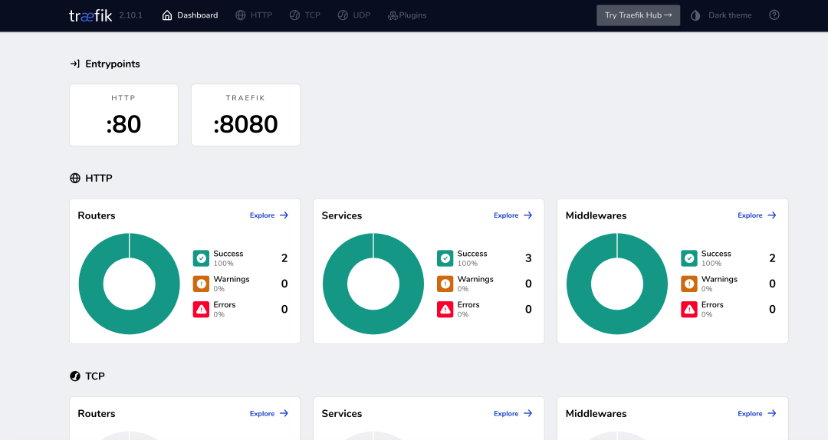Click arrow icon next to TCP Routers Explore

tap(284, 413)
